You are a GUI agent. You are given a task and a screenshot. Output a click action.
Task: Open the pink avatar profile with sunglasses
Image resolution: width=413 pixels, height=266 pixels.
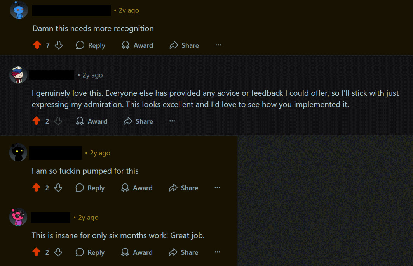tap(18, 217)
